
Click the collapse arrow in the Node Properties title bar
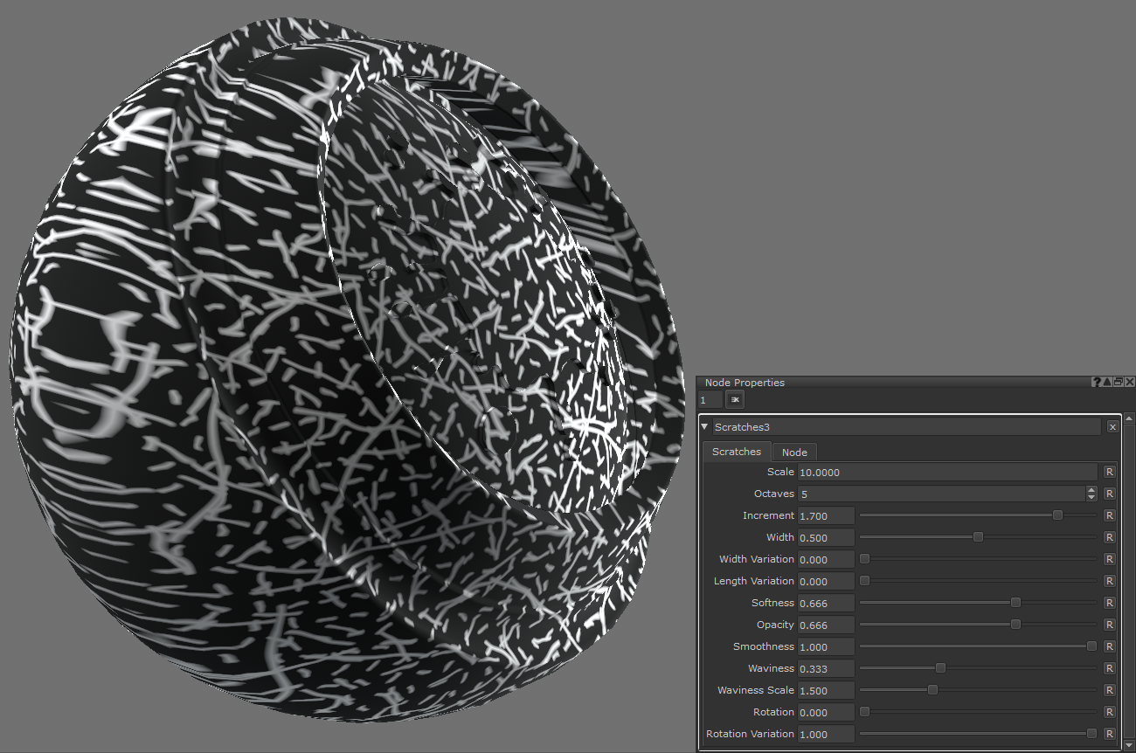1107,383
